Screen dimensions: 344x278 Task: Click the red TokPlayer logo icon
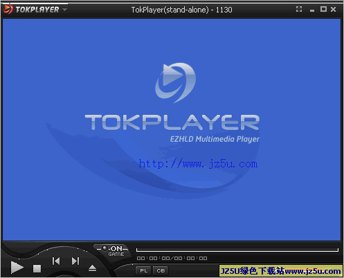[8, 9]
